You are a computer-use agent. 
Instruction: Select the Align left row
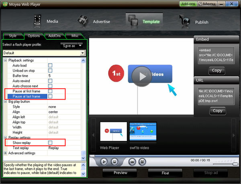tap(44, 117)
